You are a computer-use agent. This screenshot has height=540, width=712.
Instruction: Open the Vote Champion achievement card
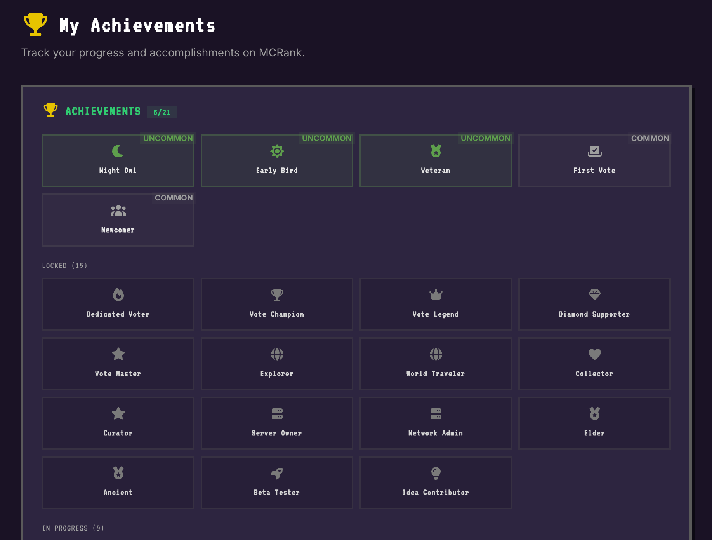point(277,304)
